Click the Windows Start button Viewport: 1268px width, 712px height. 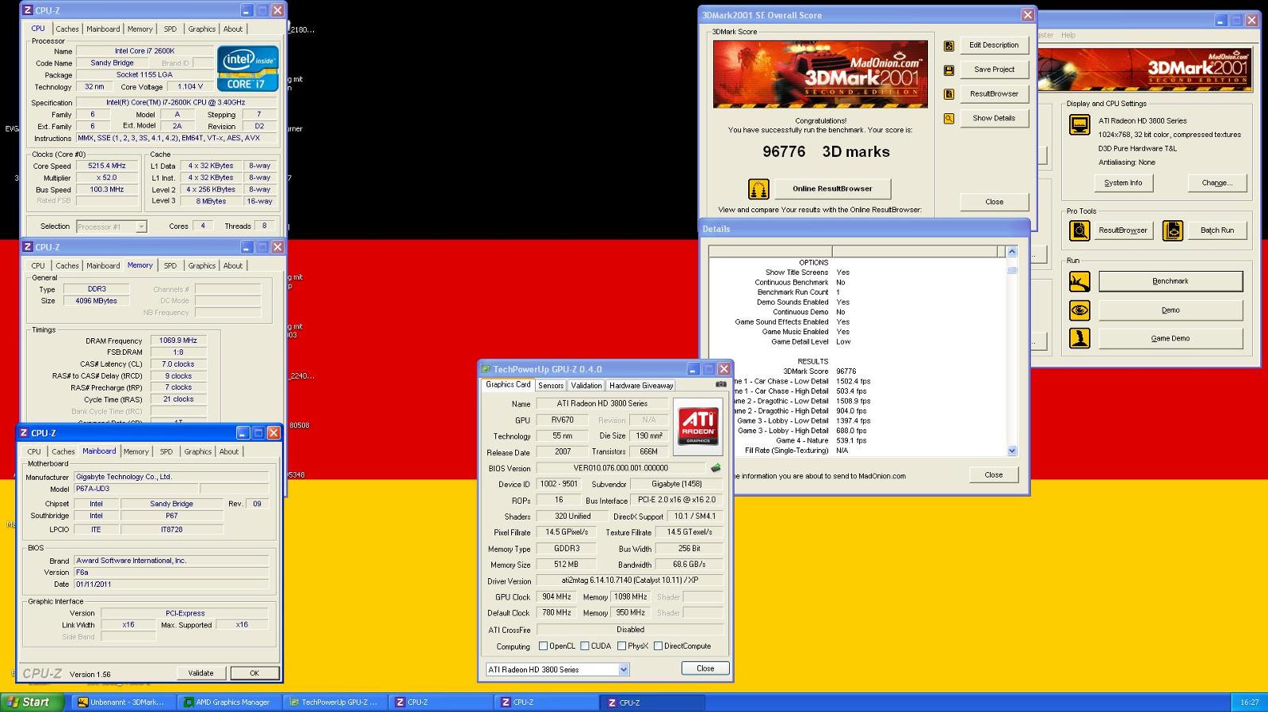pos(31,702)
